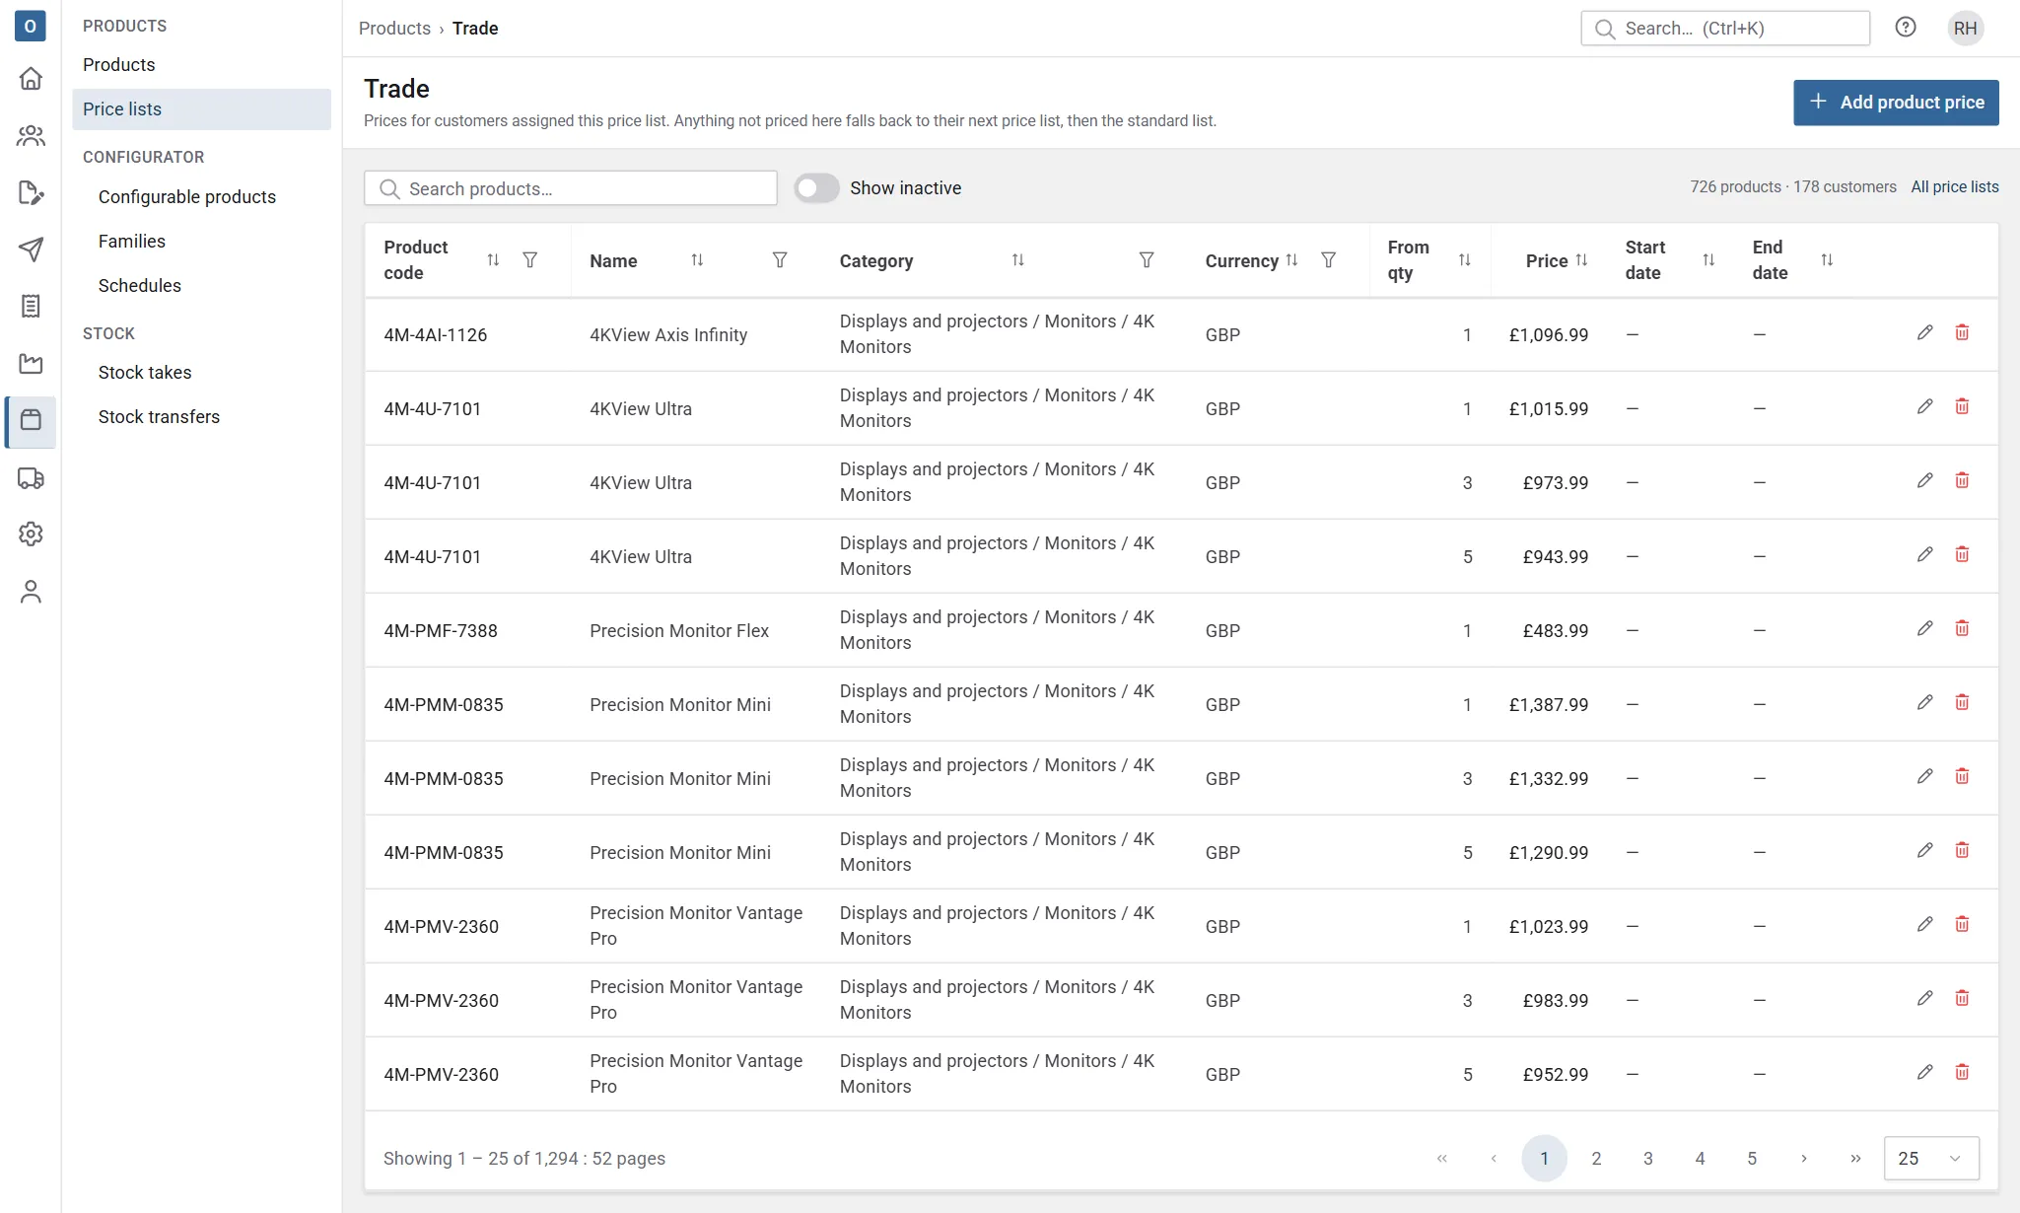Image resolution: width=2020 pixels, height=1213 pixels.
Task: Edit the Precision Monitor Flex row
Action: 1924,629
